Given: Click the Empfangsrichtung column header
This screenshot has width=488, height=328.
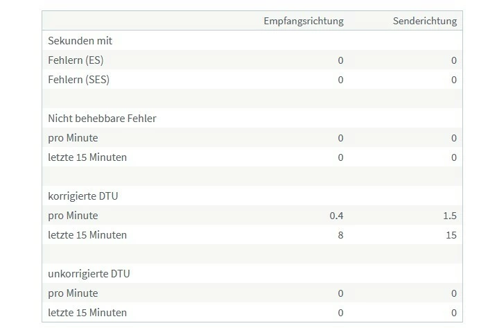Looking at the screenshot, I should pos(303,21).
